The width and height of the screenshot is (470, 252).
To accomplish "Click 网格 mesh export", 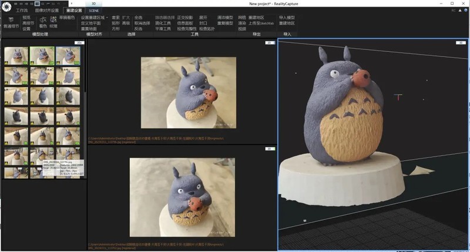I will point(242,18).
